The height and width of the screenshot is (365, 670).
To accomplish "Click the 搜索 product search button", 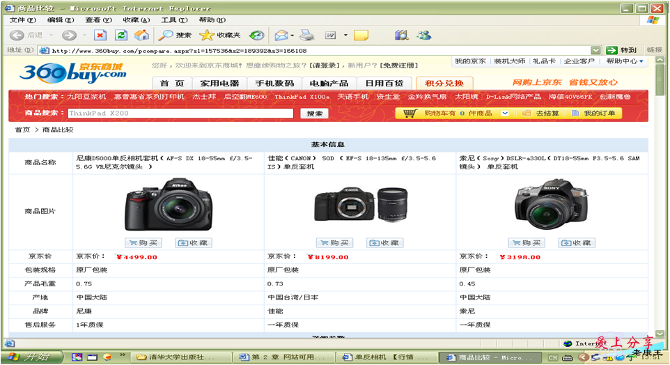I will click(315, 114).
